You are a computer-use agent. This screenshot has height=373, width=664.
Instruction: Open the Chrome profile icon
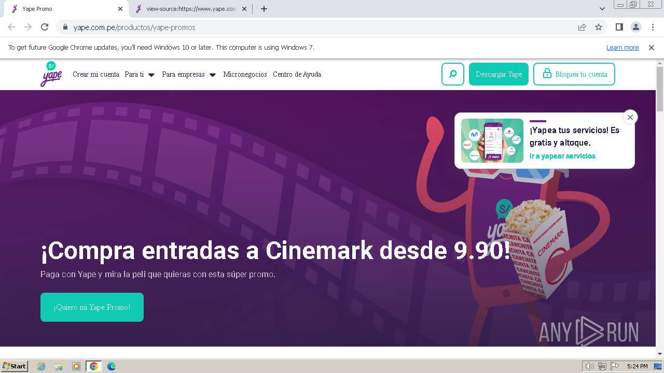click(635, 27)
